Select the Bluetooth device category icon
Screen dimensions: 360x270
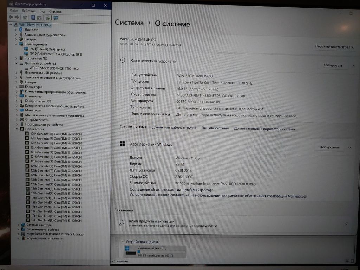point(21,30)
